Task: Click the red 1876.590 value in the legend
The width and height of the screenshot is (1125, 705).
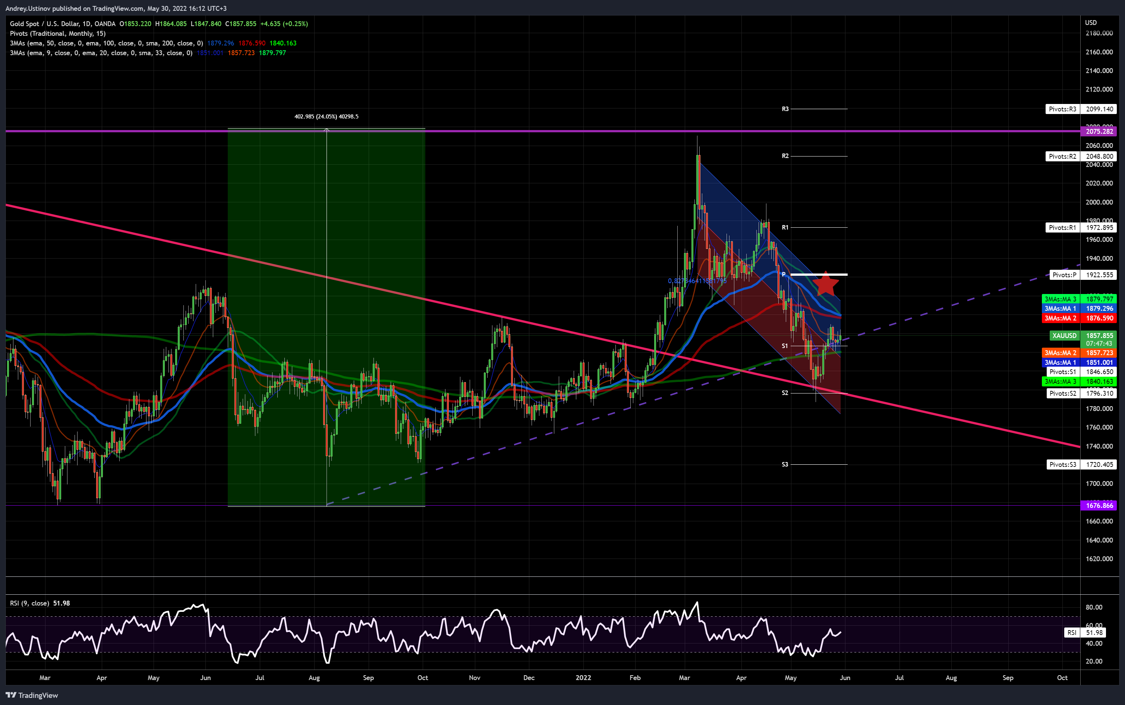Action: click(x=252, y=43)
